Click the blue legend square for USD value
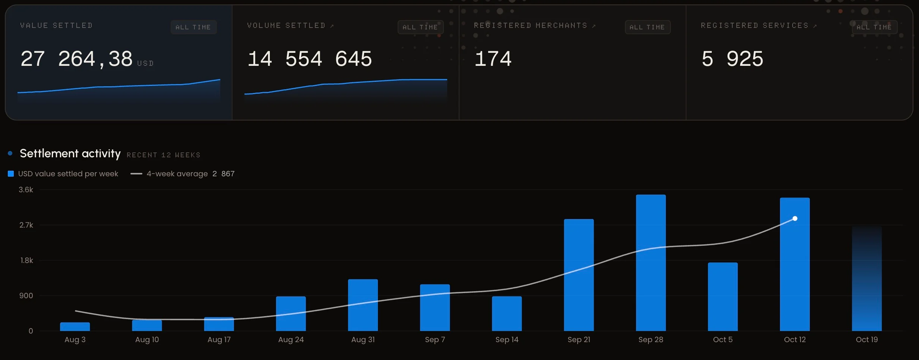Screen dimensions: 919x360 [11, 174]
